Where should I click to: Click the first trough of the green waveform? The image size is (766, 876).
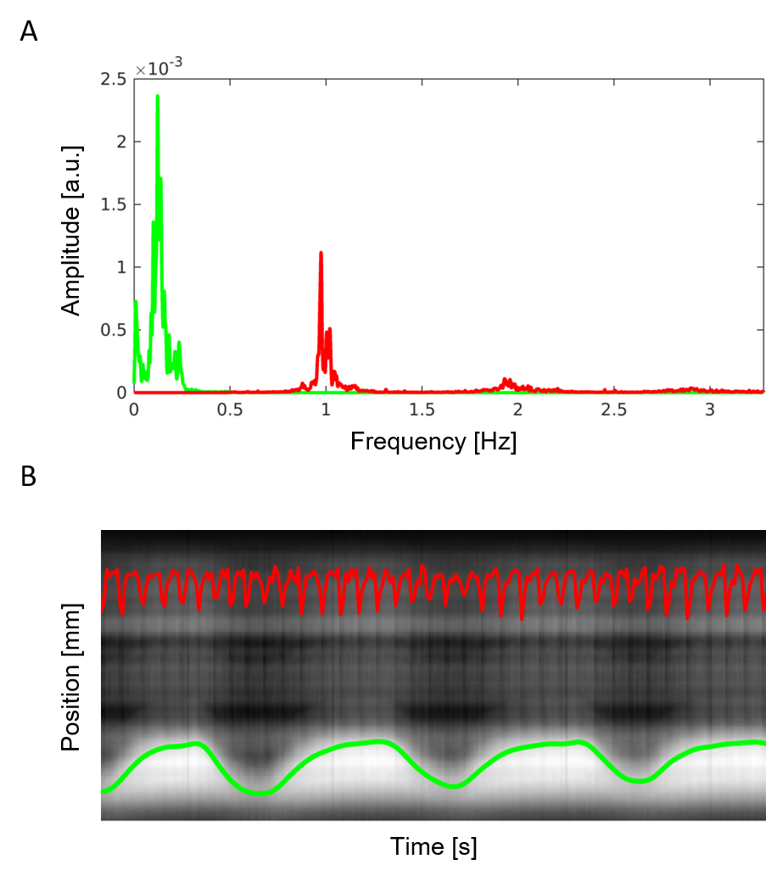pyautogui.click(x=261, y=793)
